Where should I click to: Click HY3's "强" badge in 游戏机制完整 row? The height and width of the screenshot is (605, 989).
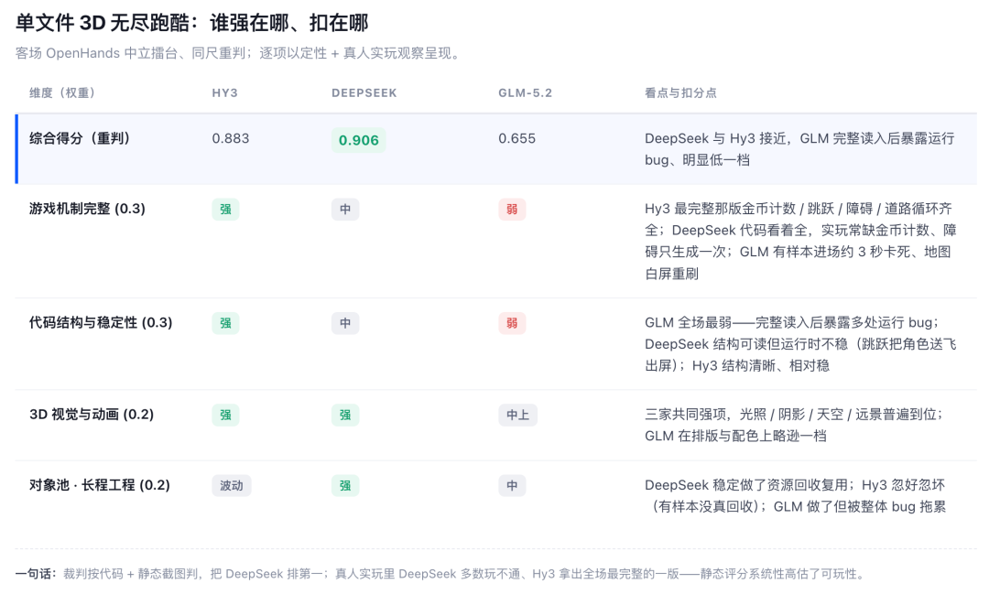(225, 210)
